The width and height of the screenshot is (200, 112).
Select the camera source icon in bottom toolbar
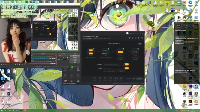pyautogui.click(x=100, y=78)
